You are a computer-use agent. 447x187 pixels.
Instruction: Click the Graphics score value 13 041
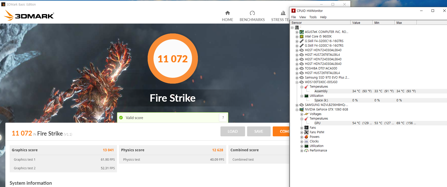108,150
